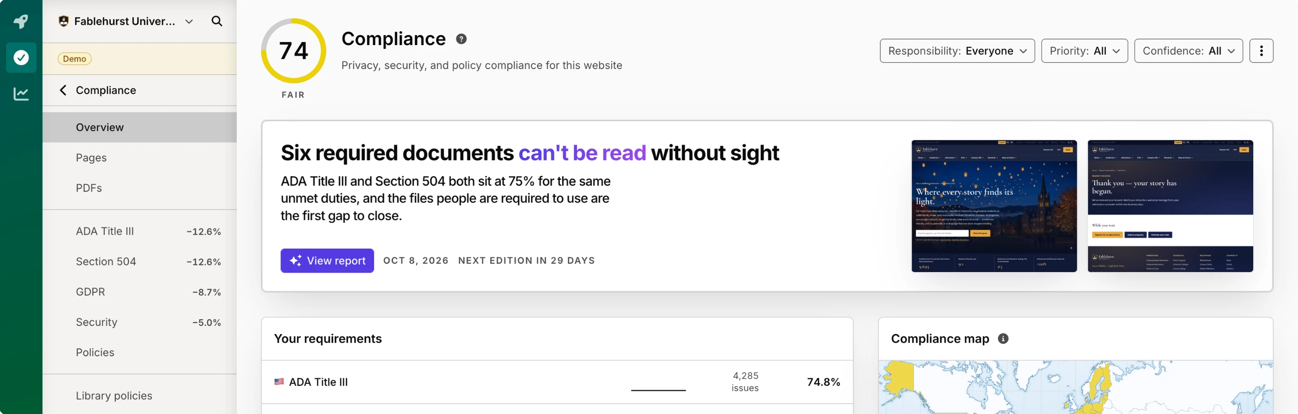Click the search magnifier icon
The height and width of the screenshot is (414, 1298).
pos(217,21)
